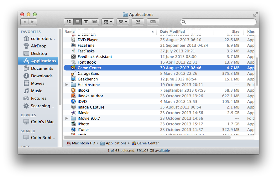Click GarageBand's 375.3 MB size
277x179 pixels.
(x=231, y=74)
